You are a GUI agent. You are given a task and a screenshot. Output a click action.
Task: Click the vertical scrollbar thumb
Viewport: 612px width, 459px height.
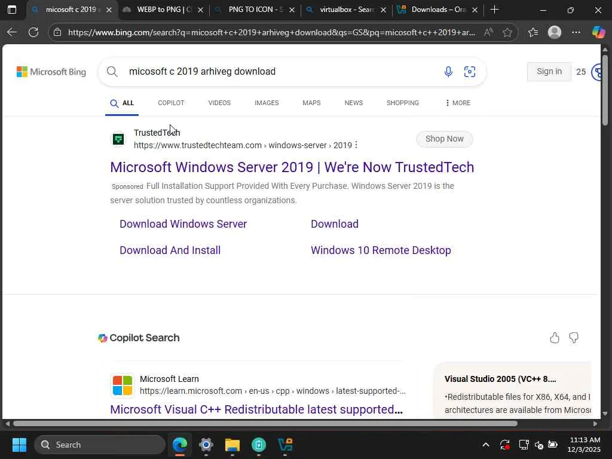(605, 90)
